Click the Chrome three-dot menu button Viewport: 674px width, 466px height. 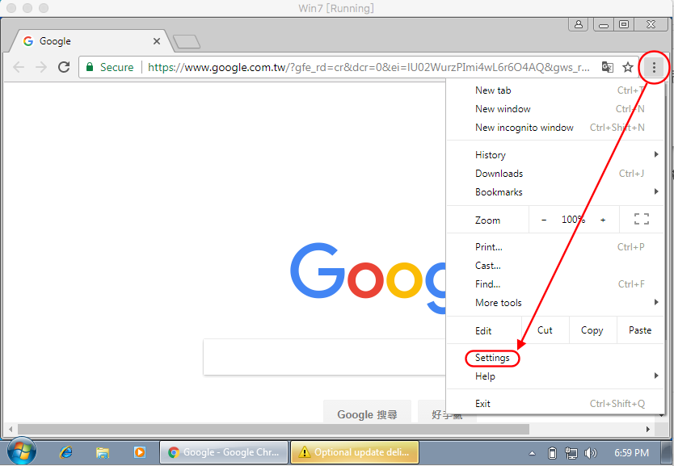(x=654, y=67)
